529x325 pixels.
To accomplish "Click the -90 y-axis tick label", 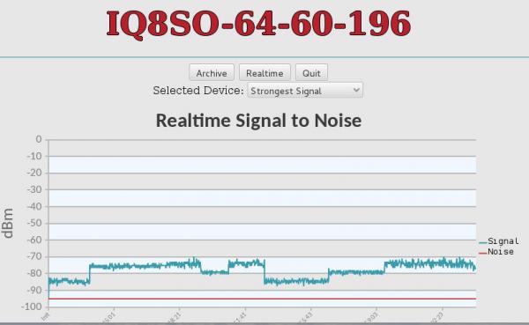I will point(34,290).
